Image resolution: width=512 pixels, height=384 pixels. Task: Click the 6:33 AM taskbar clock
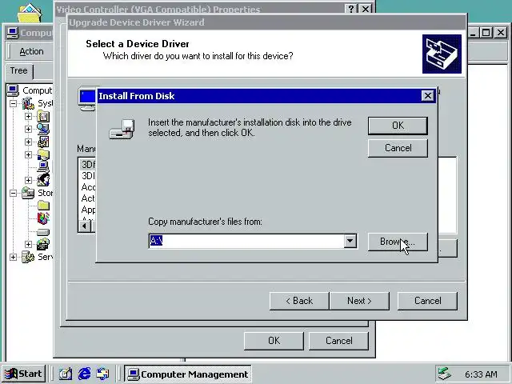481,374
